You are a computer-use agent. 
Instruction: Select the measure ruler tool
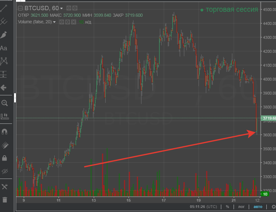[4, 116]
